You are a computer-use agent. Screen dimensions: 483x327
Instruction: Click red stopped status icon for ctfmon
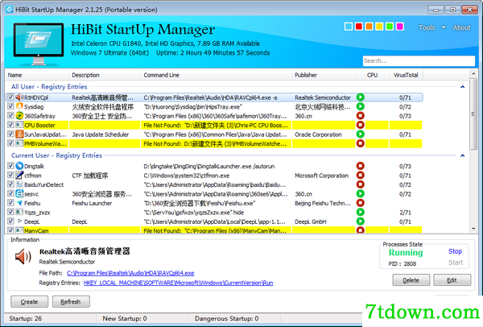click(x=361, y=176)
